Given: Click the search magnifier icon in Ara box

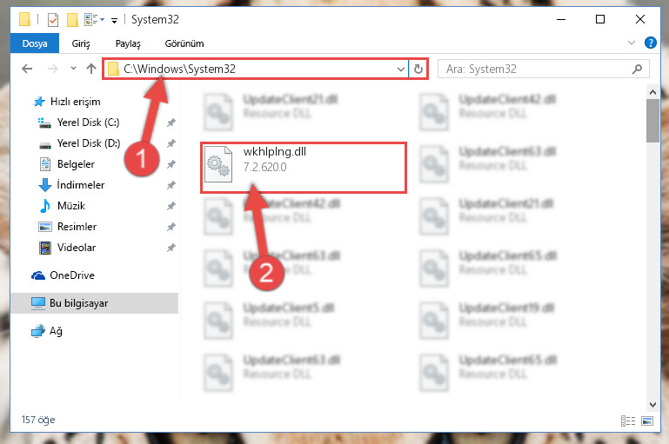Looking at the screenshot, I should tap(637, 69).
